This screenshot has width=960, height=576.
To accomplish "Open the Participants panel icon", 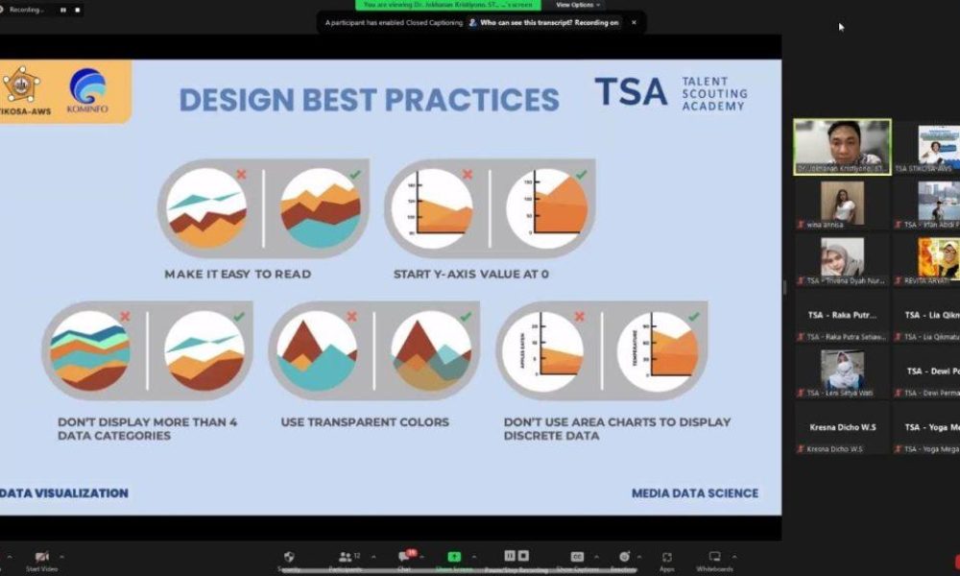I will 345,557.
